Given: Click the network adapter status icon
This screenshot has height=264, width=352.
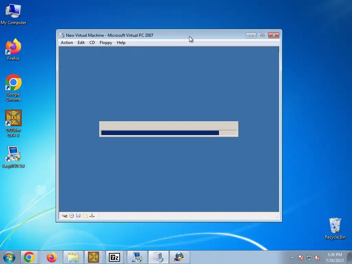Looking at the screenshot, I should point(92,216).
